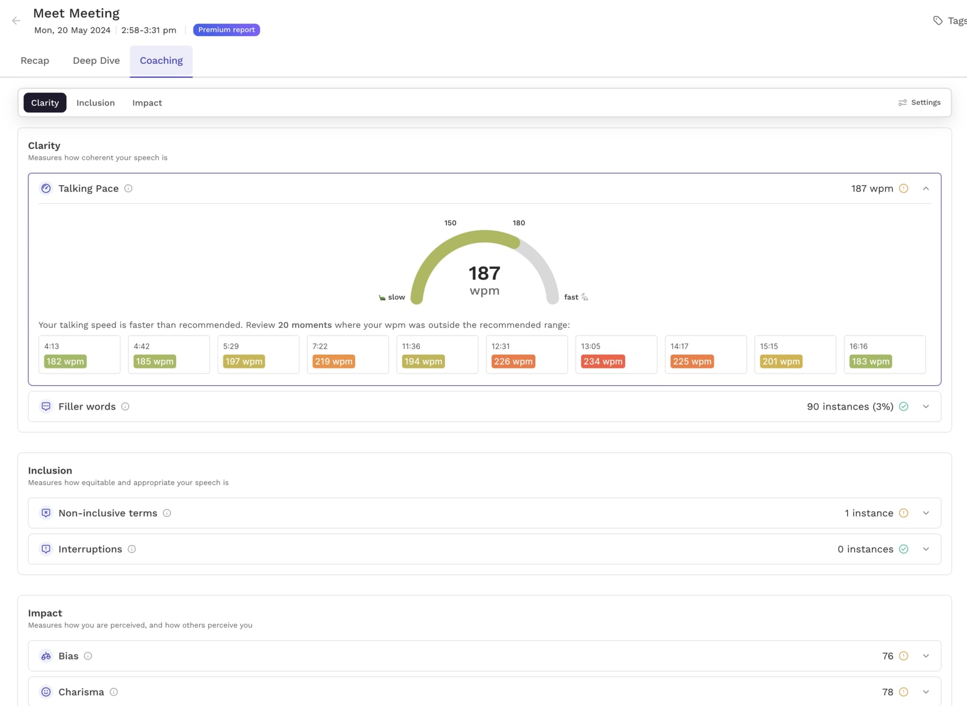Click the warning icon beside 187 wpm
This screenshot has width=967, height=706.
[904, 188]
